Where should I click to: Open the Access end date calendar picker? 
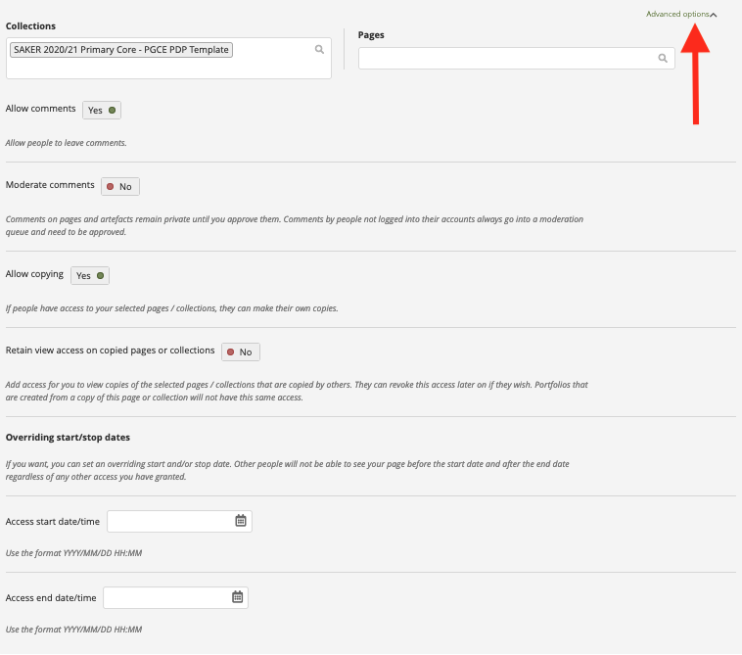pos(237,597)
